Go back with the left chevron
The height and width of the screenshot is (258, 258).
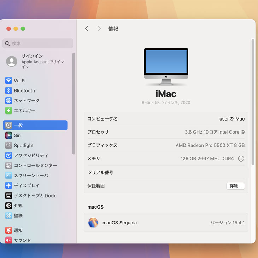coord(87,29)
